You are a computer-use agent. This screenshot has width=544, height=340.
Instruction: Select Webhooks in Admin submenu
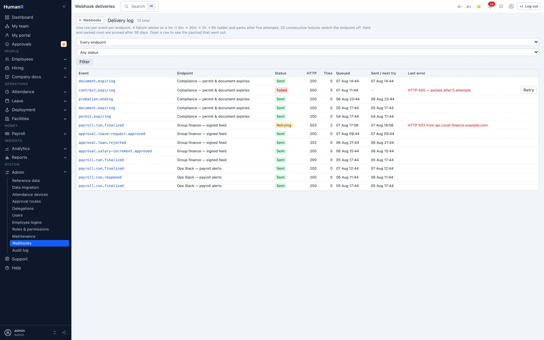[x=39, y=243]
